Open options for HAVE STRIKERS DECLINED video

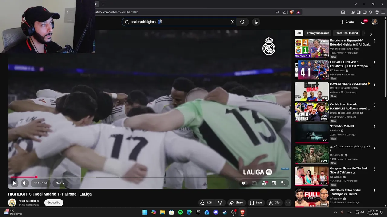click(374, 84)
